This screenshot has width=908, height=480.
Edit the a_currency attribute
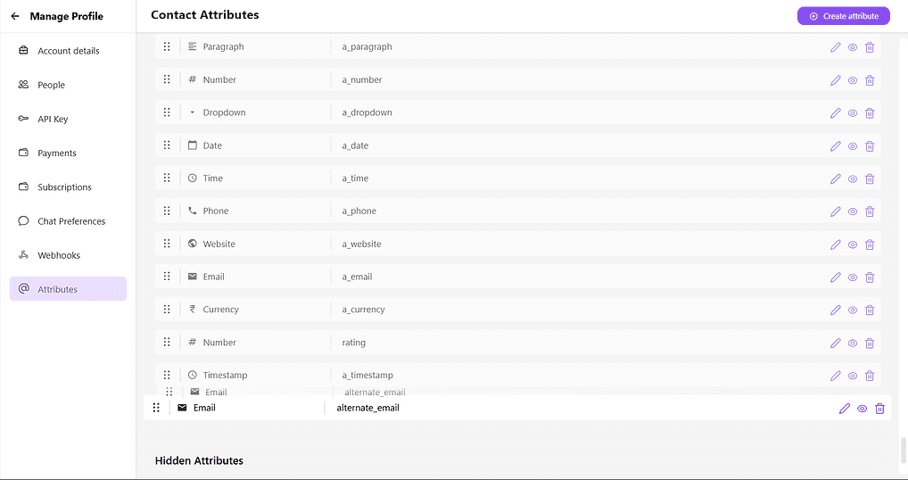click(x=835, y=310)
